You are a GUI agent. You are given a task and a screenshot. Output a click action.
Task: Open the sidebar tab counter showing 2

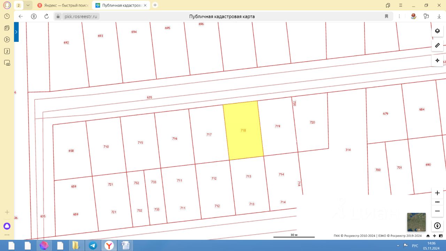pyautogui.click(x=7, y=51)
